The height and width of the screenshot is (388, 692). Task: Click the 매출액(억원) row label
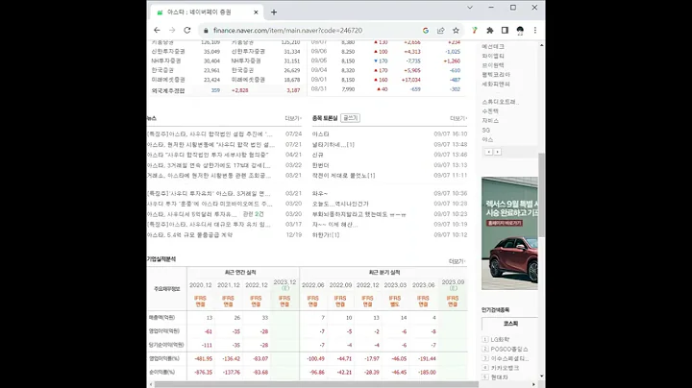point(162,318)
